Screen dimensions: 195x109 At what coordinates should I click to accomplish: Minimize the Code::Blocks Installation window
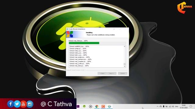(x=114, y=29)
